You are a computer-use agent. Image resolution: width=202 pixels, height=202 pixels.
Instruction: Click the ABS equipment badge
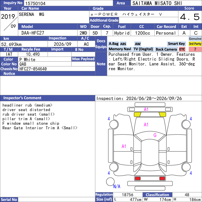click(x=123, y=44)
